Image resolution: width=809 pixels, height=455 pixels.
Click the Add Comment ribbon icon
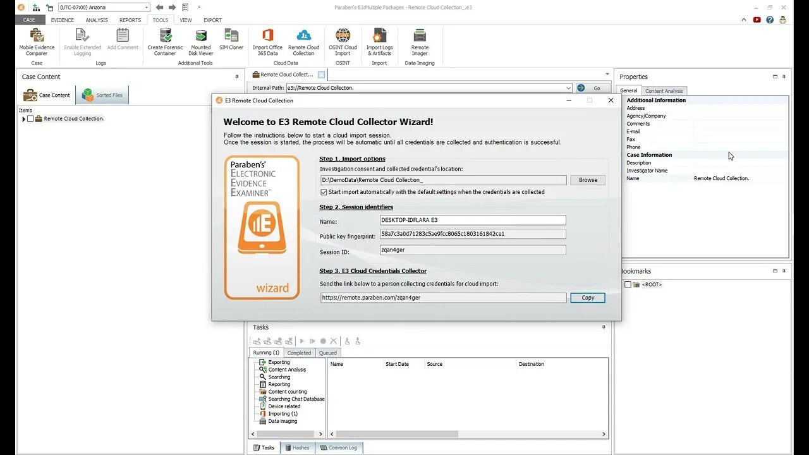pos(123,39)
